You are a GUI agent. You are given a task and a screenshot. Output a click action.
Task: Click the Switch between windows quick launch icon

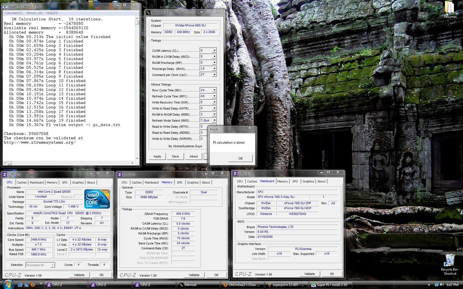coord(26,285)
